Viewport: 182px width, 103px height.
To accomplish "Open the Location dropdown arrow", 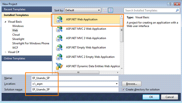I will [117, 84].
